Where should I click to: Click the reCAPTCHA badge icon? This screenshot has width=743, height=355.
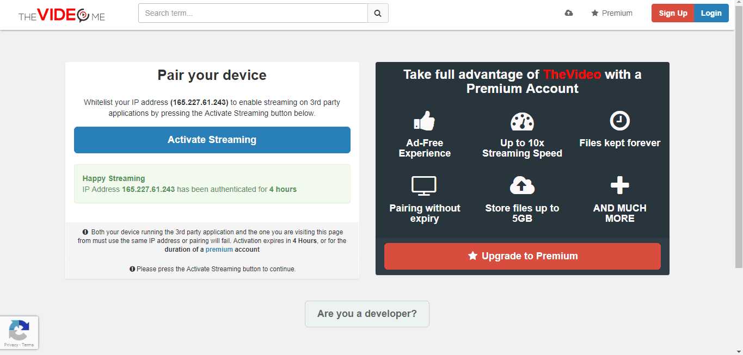(x=19, y=330)
